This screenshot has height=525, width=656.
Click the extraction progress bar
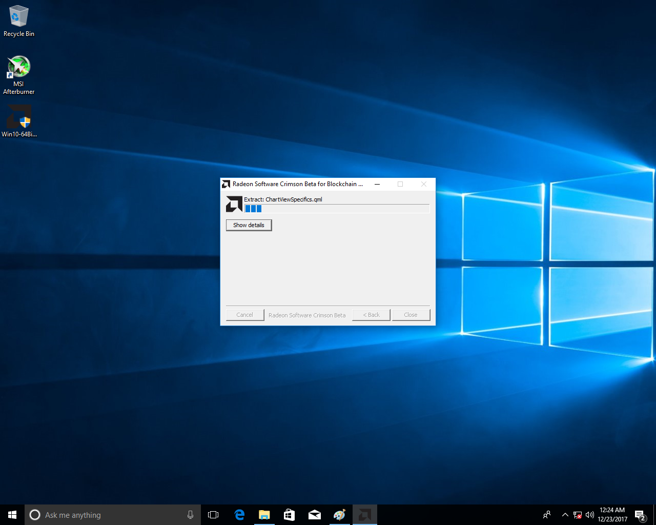(x=337, y=209)
